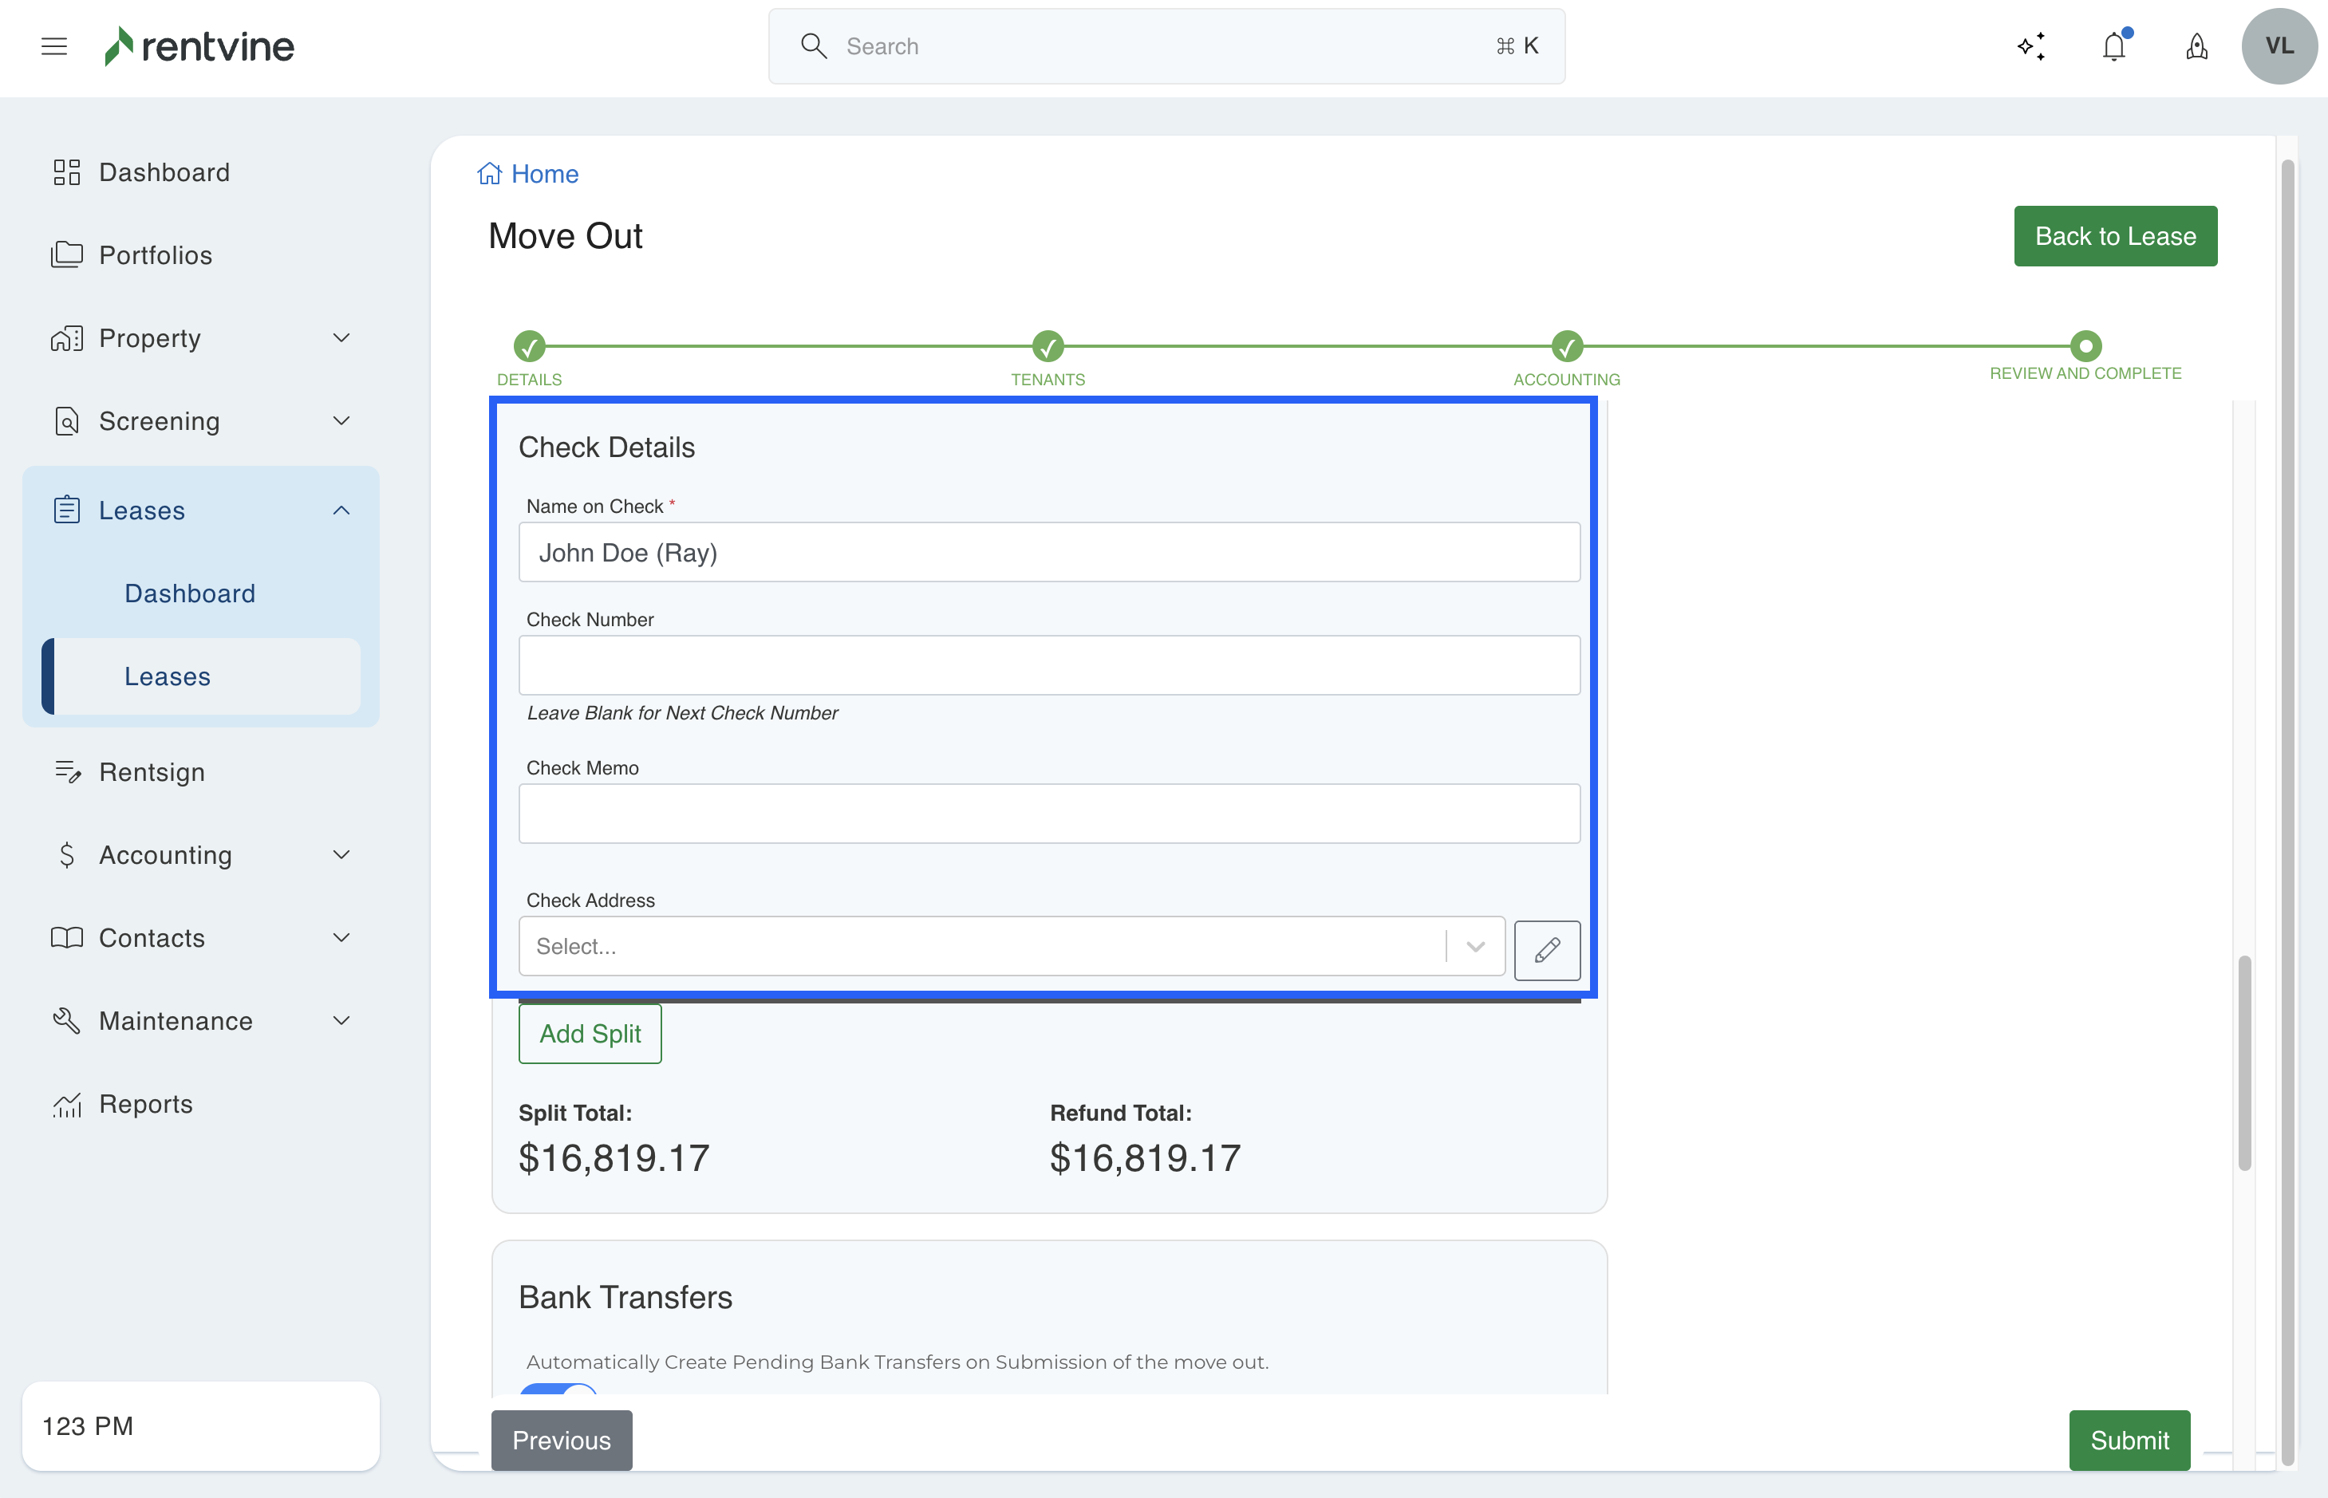Image resolution: width=2328 pixels, height=1498 pixels.
Task: Jump to the Tenants step
Action: click(1048, 346)
